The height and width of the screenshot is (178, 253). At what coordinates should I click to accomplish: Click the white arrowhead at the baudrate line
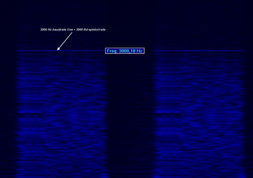click(x=58, y=50)
